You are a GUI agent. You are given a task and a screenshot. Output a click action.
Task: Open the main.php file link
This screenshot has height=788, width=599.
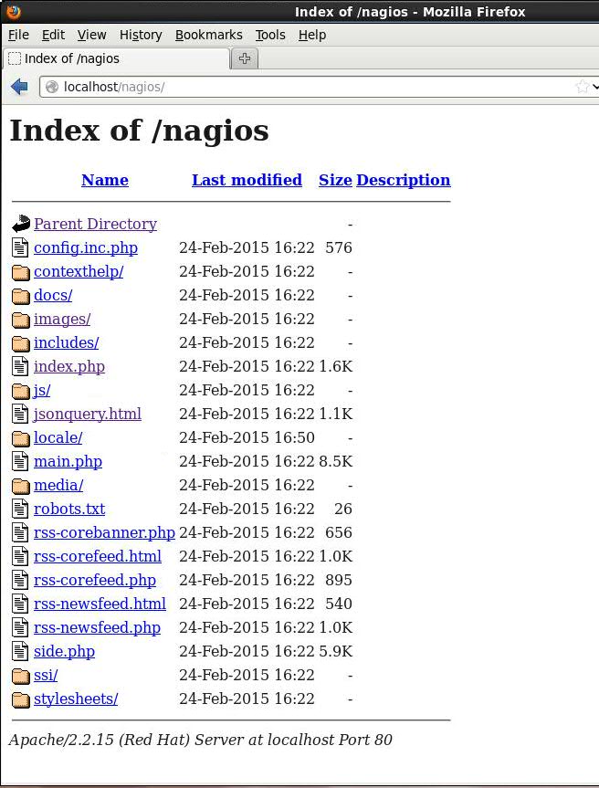click(68, 461)
